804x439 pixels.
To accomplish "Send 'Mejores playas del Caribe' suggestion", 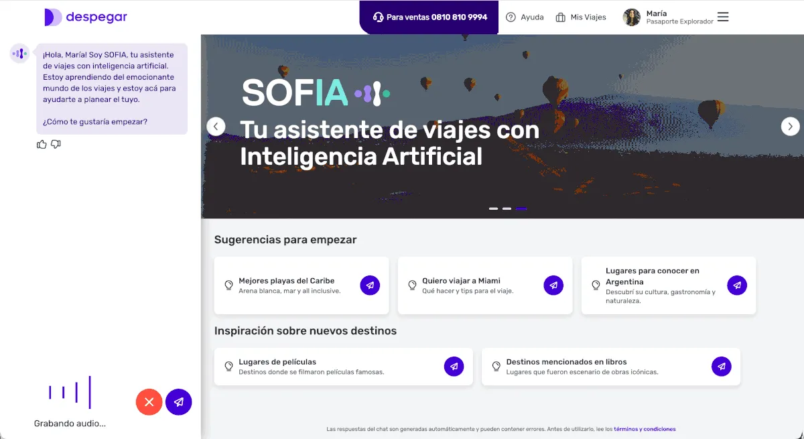I will pos(370,286).
